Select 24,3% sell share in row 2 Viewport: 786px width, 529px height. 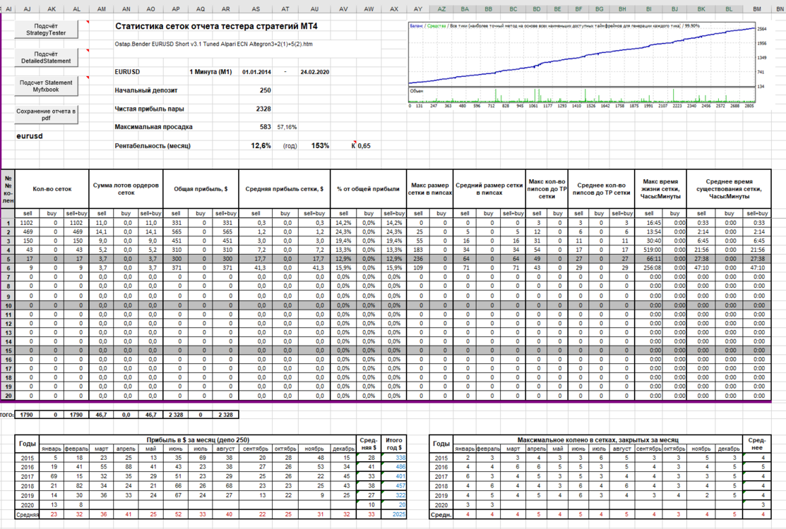coord(343,232)
